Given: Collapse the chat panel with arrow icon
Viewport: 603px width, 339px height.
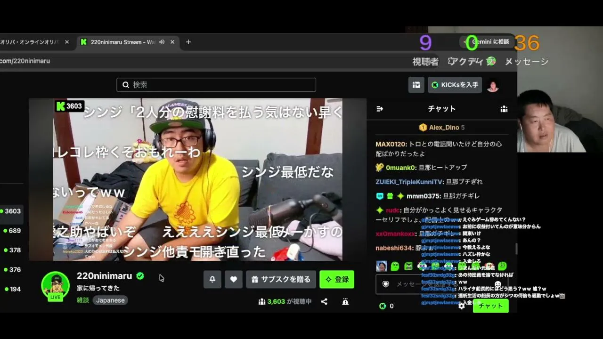Looking at the screenshot, I should pyautogui.click(x=380, y=109).
